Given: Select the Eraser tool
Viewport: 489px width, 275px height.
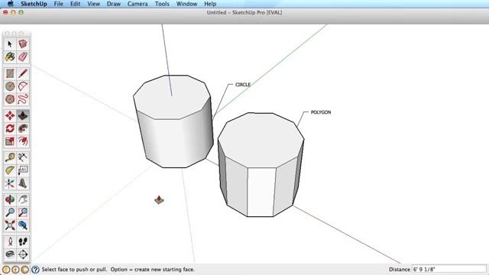Looking at the screenshot, I should point(23,57).
